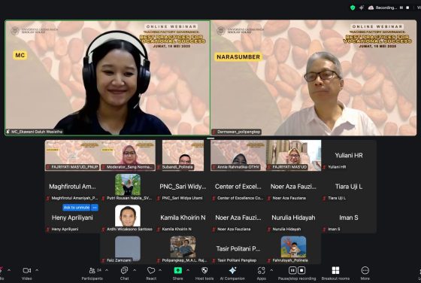This screenshot has width=421, height=283.
Task: Select the MC Ekawani Galuh video tile
Action: [108, 78]
